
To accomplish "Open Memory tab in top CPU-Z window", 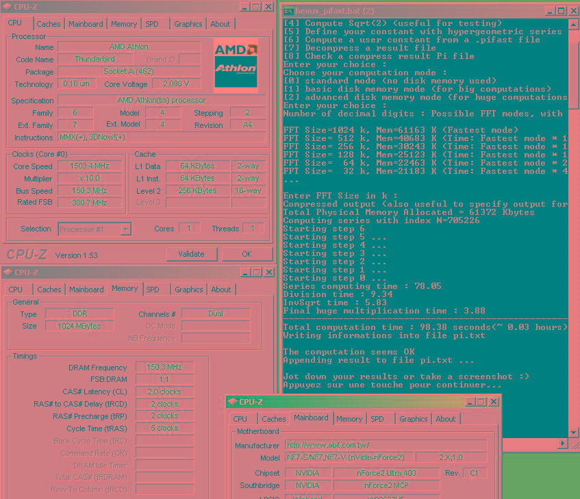I will coord(124,24).
